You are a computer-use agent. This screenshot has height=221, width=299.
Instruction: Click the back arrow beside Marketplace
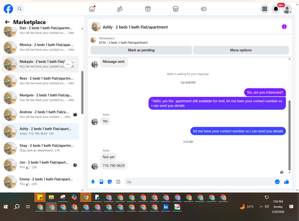click(x=7, y=22)
